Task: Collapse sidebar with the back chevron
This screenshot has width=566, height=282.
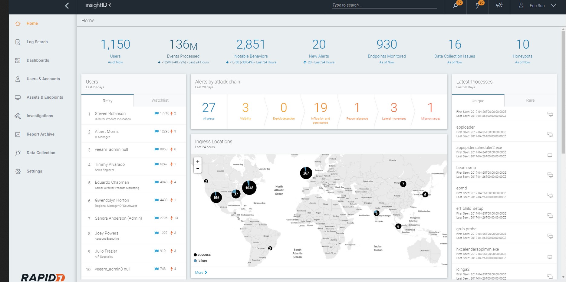Action: click(67, 5)
